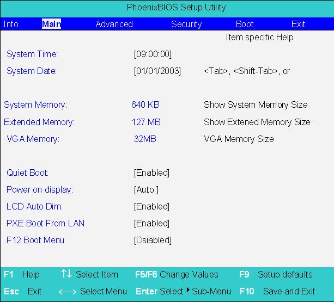Toggle the Quiet Boot [Enabled] value
The image size is (334, 302).
[151, 172]
